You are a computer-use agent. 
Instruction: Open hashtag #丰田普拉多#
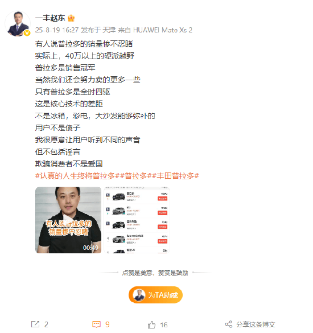[175, 176]
